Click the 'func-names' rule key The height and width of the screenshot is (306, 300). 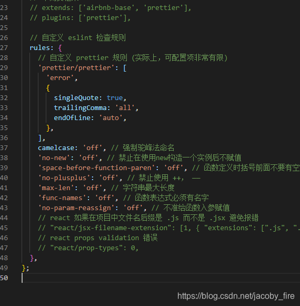(62, 198)
